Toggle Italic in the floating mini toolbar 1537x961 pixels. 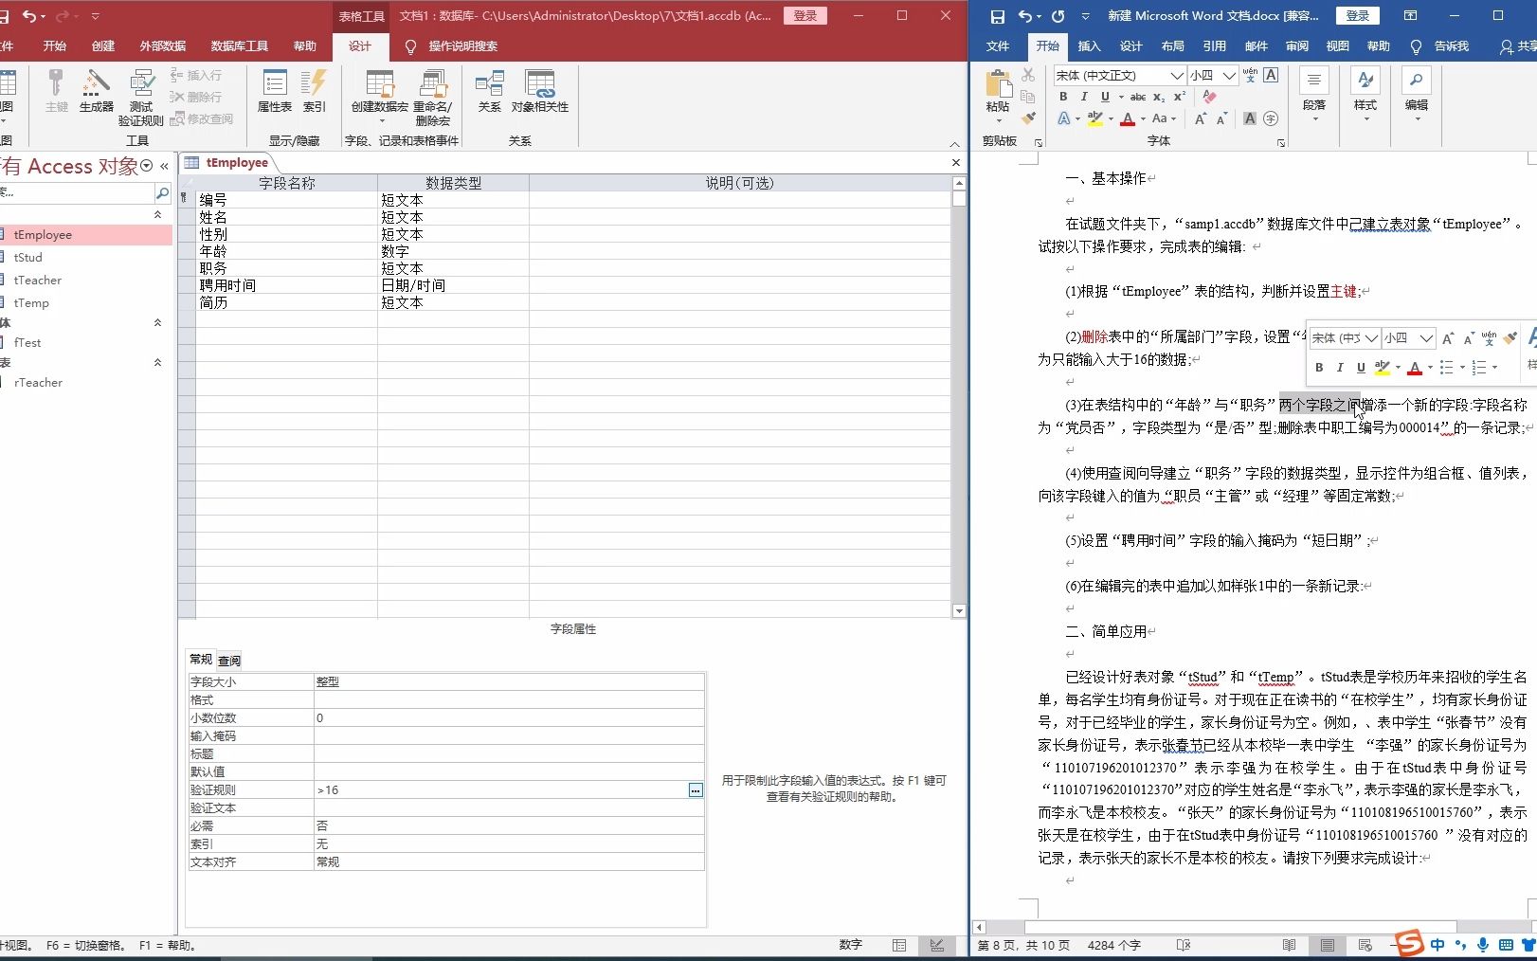(1338, 368)
